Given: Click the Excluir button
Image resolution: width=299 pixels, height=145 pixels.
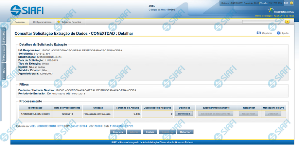Looking at the screenshot, I should pos(150,132).
